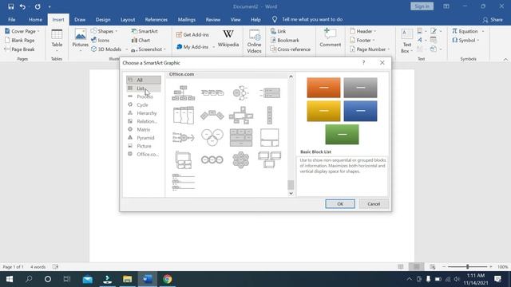
Task: Insert a Cross-reference
Action: point(291,49)
